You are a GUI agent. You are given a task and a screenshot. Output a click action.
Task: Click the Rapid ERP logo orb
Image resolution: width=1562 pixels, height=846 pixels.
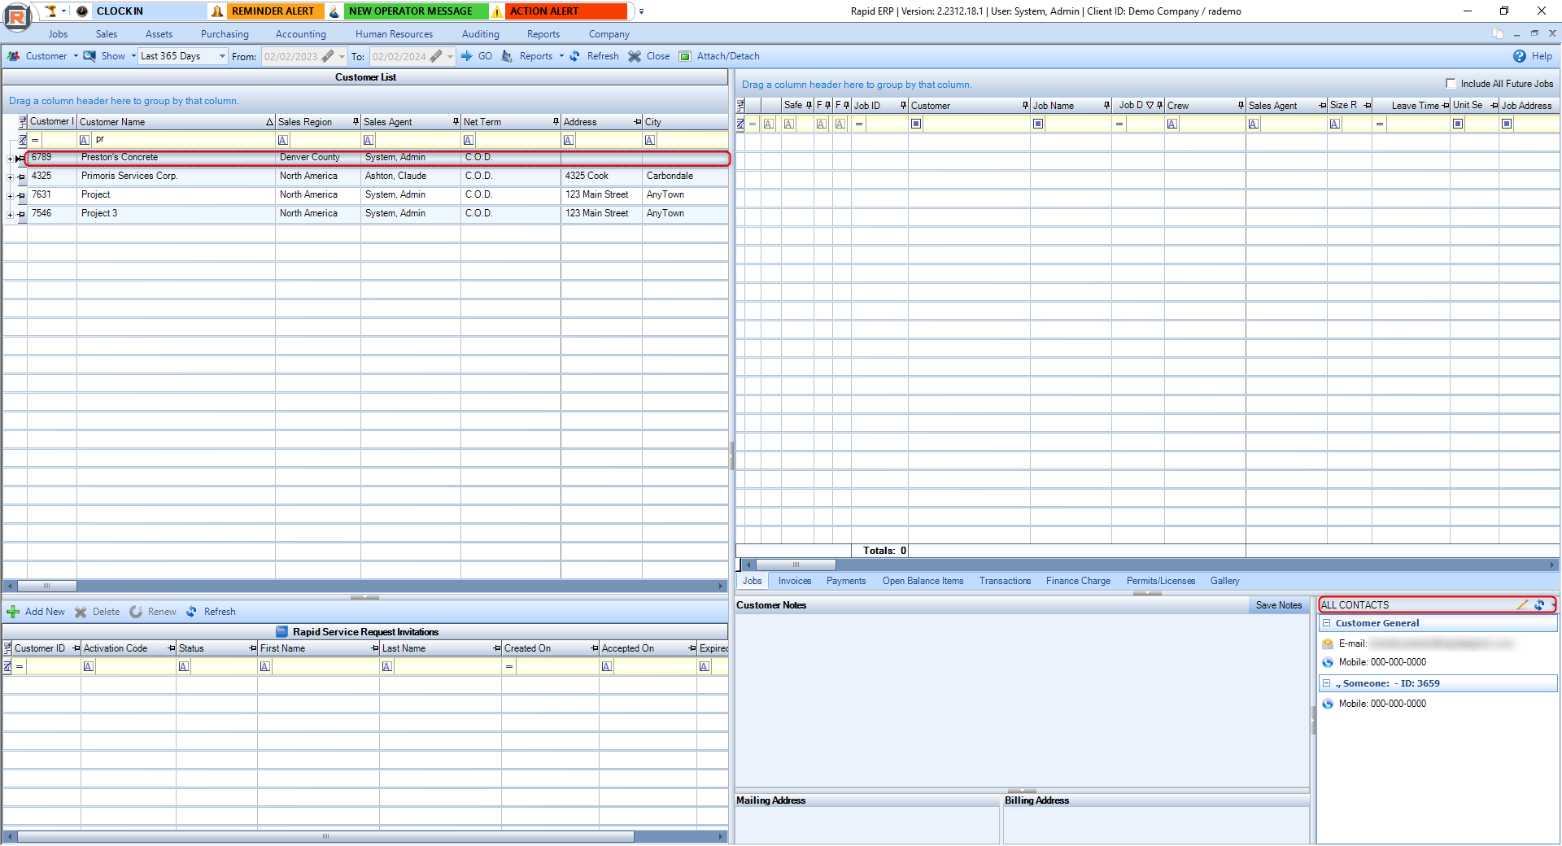click(x=17, y=16)
